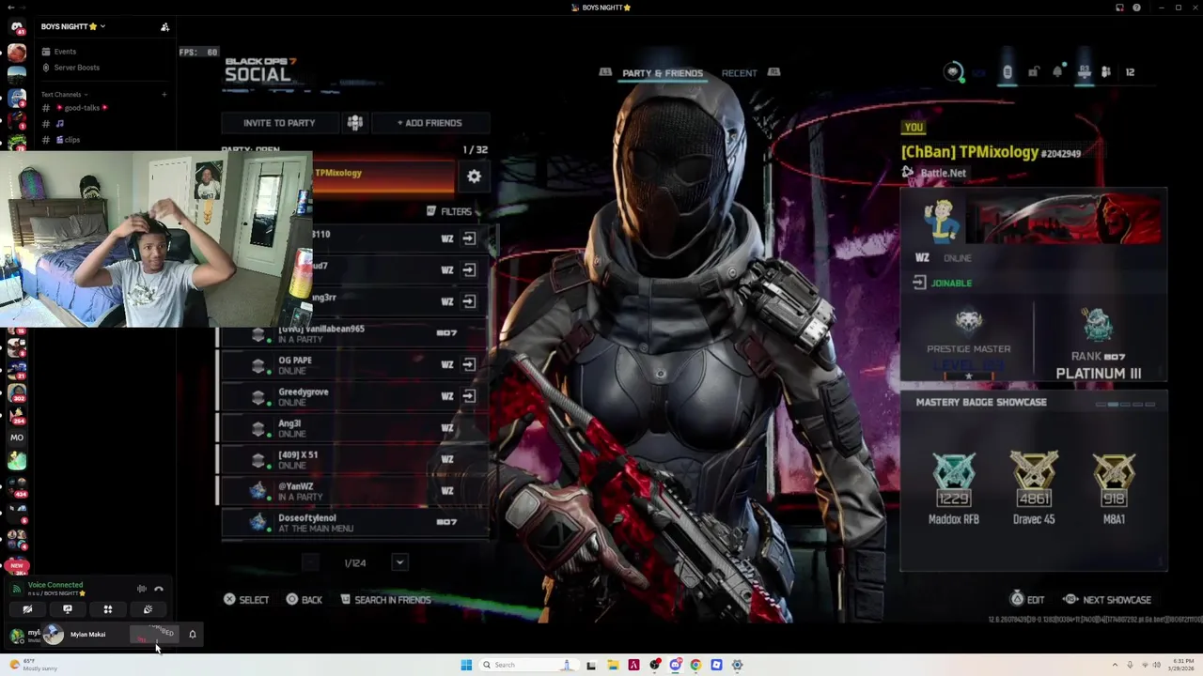Open Discord inbox icon in the title bar

(x=1119, y=8)
